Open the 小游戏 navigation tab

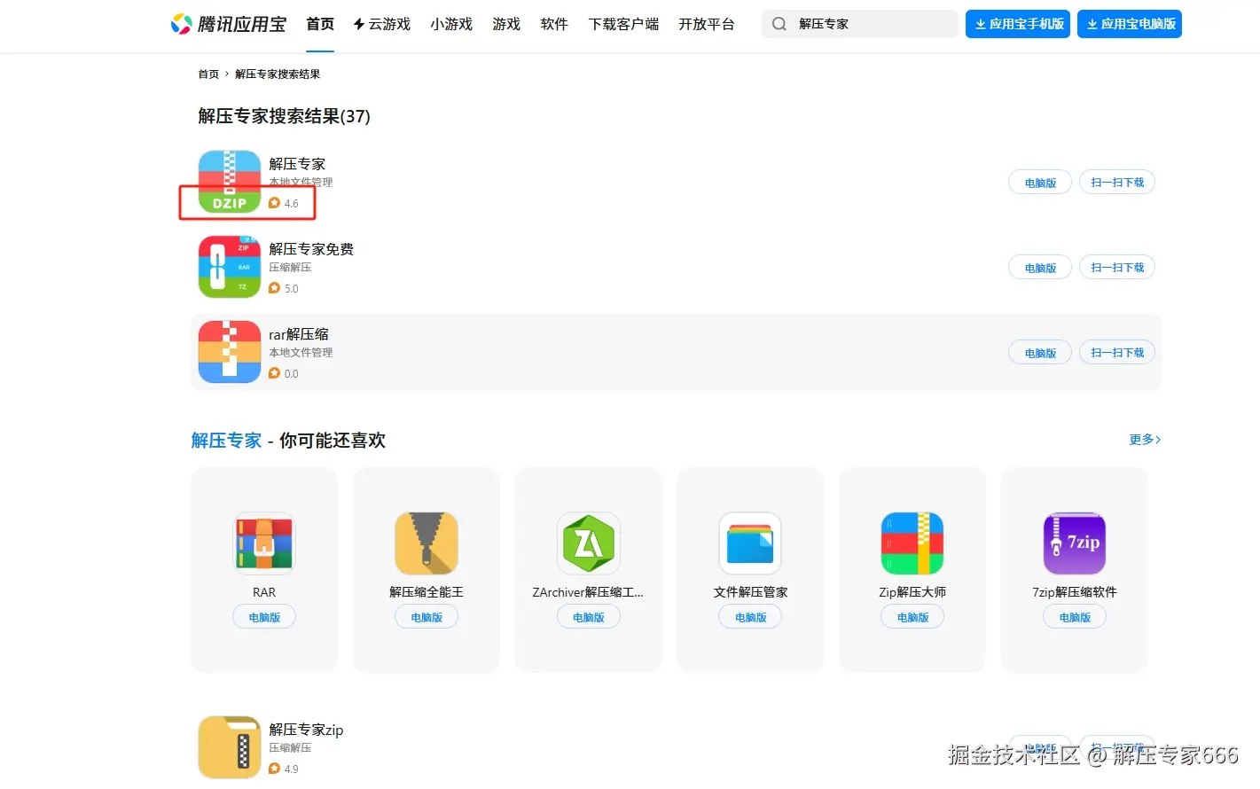pyautogui.click(x=451, y=24)
